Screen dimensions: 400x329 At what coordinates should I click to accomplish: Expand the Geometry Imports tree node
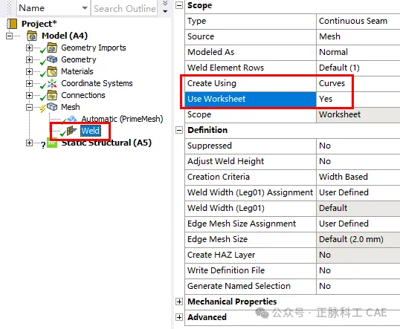29,48
